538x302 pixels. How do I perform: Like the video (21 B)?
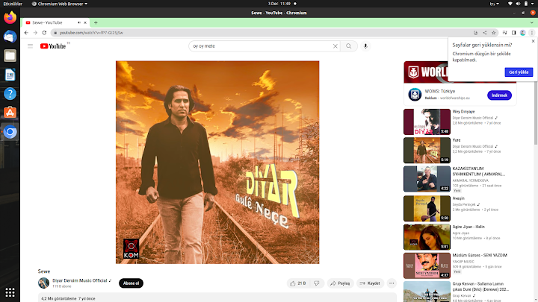[x=297, y=283]
